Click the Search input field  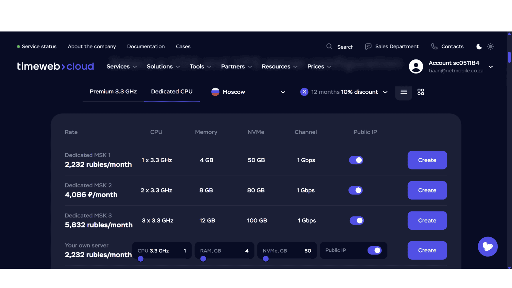pos(345,47)
